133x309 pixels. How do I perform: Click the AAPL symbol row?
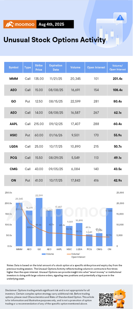(x=66, y=124)
